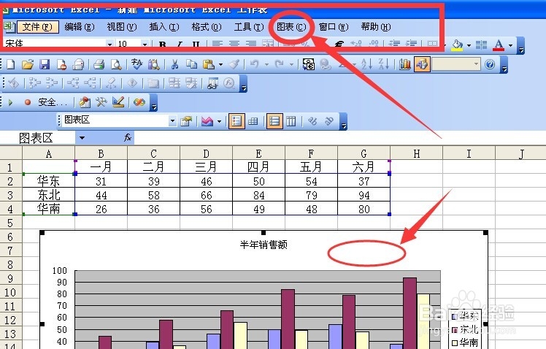The height and width of the screenshot is (349, 546).
Task: Copy selection with the Copy icon
Action: (191, 64)
